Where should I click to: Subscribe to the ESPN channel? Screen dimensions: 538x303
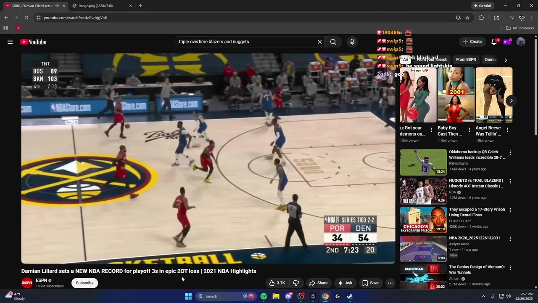[x=84, y=283]
